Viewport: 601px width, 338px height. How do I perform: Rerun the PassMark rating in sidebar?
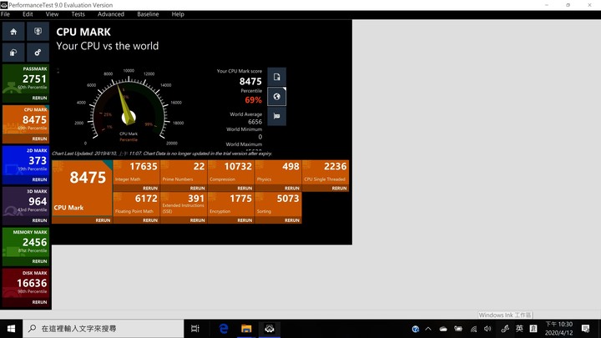click(39, 98)
